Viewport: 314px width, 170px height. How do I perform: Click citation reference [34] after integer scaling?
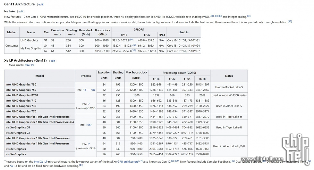(249, 16)
